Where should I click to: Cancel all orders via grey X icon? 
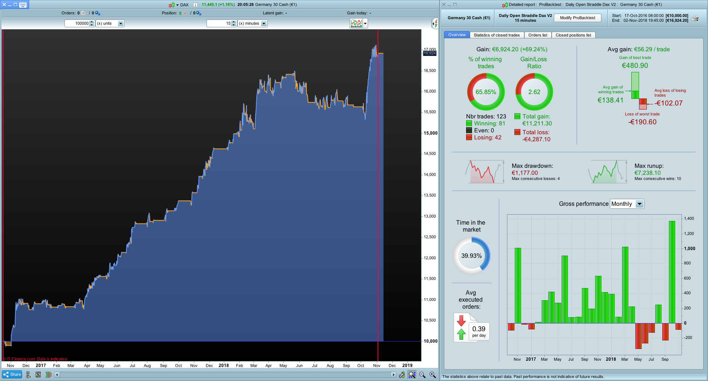(x=83, y=13)
